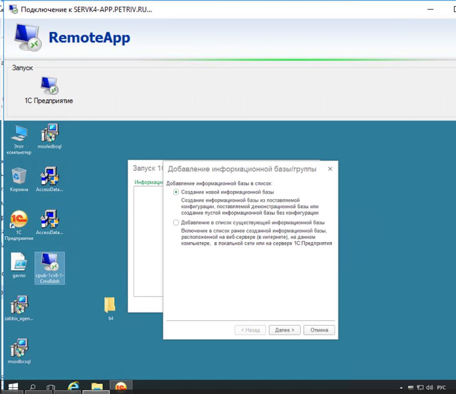Click the Информационные базы label in the Запуск 1С window
Viewport: 456px width, 394px height.
point(149,182)
